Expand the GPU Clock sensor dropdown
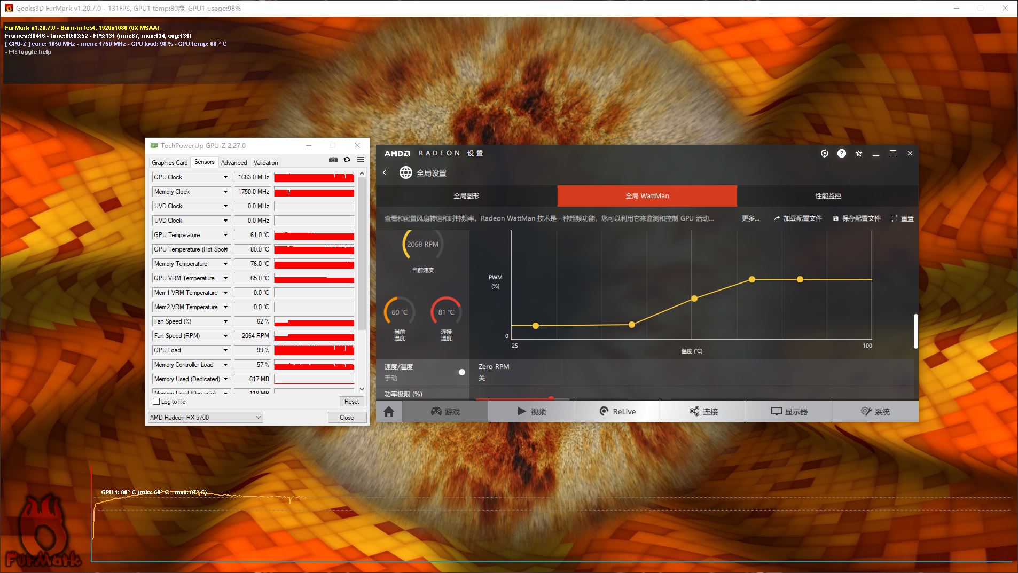The width and height of the screenshot is (1018, 573). tap(225, 177)
